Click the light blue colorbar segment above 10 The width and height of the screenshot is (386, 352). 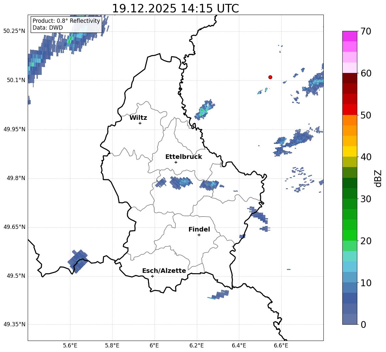(349, 277)
